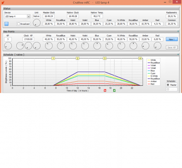The height and width of the screenshot is (168, 182).
Task: Click the Amber value field in Key Points
Action: (x=145, y=39)
